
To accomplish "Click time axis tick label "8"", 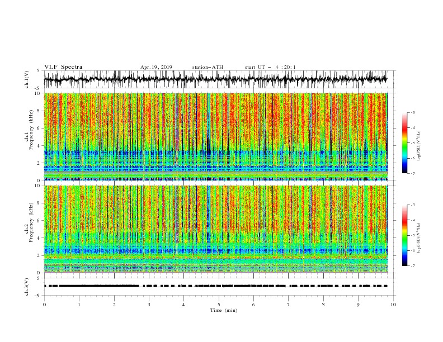I will [x=323, y=305].
